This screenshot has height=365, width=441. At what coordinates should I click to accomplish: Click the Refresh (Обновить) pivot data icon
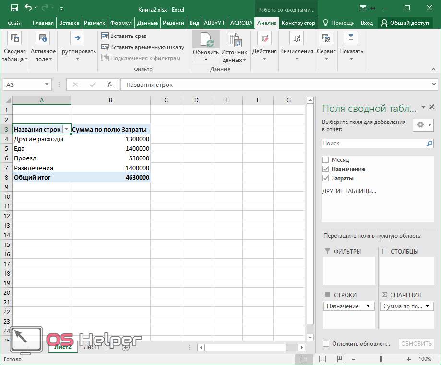click(x=206, y=40)
